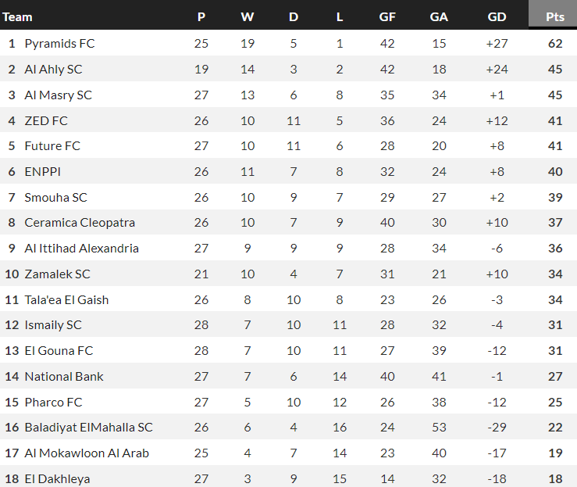The image size is (577, 487).
Task: Open Al Ittihad Alexandria team link
Action: pyautogui.click(x=81, y=249)
